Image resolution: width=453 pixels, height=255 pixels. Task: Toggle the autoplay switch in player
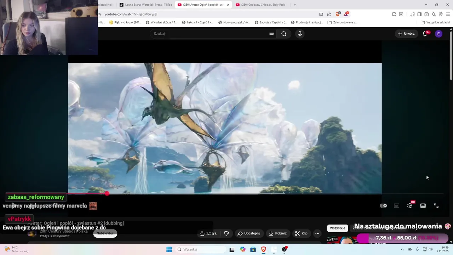383,206
